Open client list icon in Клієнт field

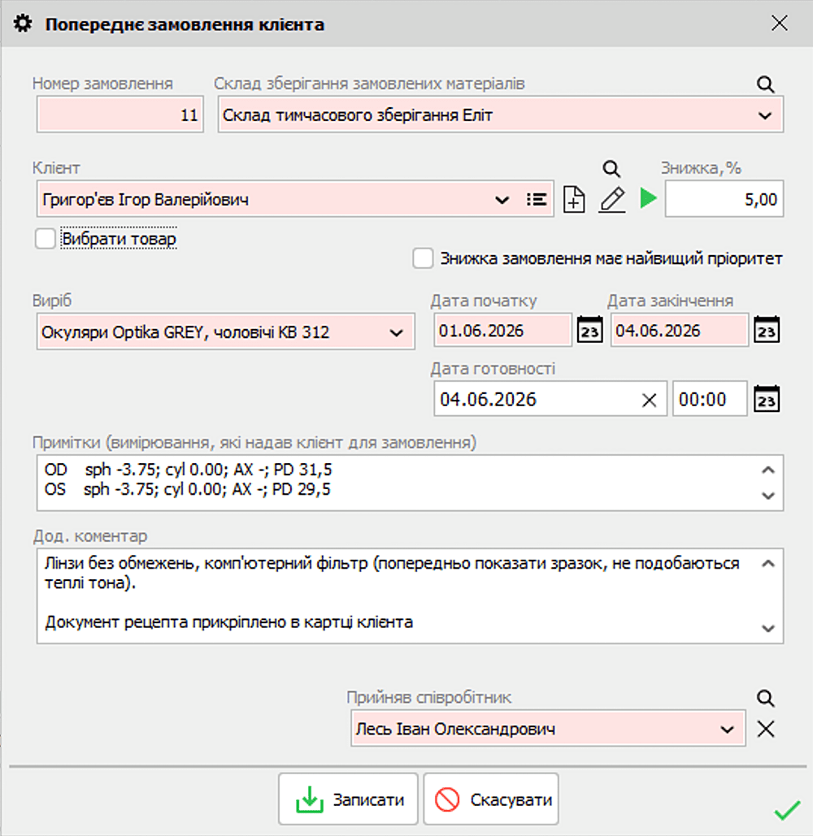coord(536,199)
